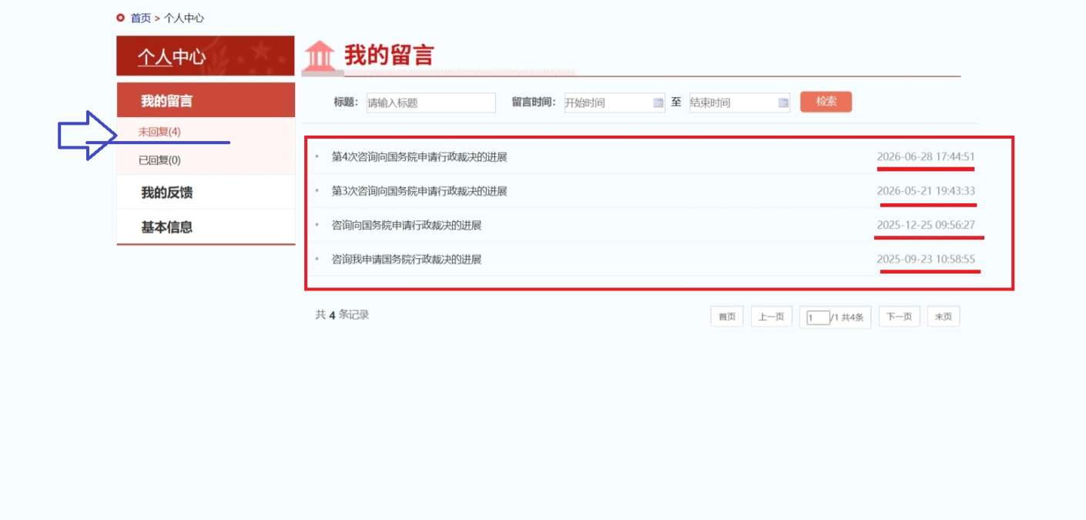
Task: Click the 我的留言 page heading building icon
Action: [319, 57]
